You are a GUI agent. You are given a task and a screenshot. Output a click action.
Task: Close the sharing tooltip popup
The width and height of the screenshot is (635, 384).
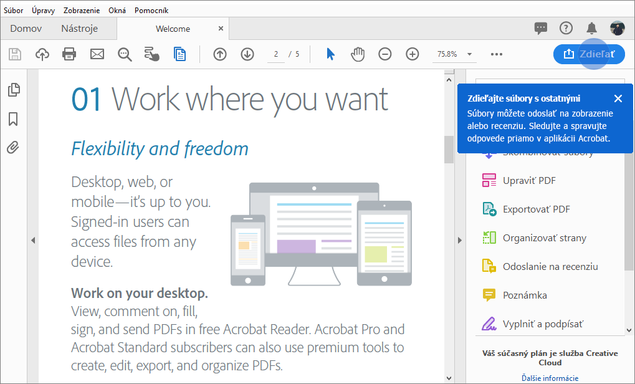point(618,98)
